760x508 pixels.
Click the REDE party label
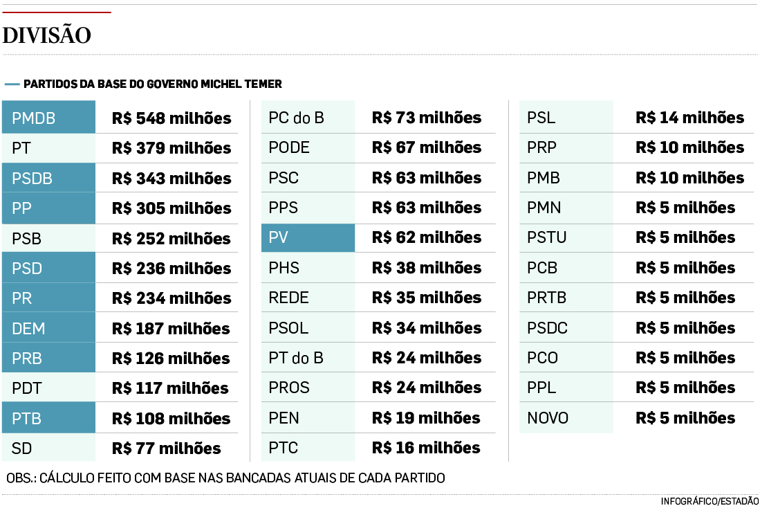tap(288, 298)
